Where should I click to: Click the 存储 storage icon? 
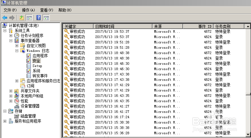[11, 111]
